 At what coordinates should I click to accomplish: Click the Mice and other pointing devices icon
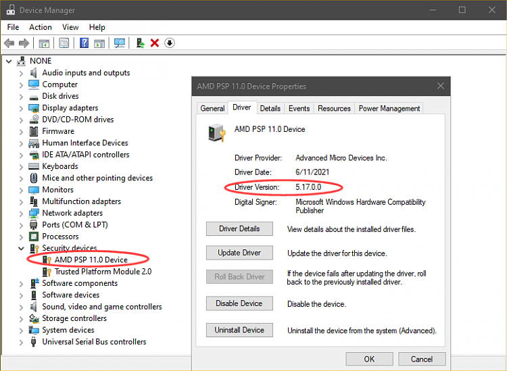34,178
